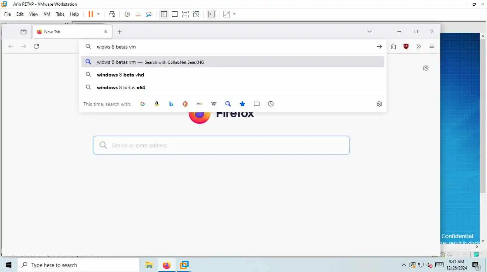Click the VMware scrollbar down arrow

point(483,241)
